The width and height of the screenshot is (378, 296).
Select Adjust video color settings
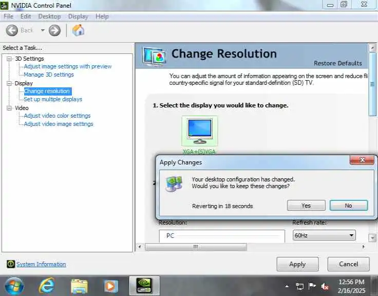click(x=57, y=116)
